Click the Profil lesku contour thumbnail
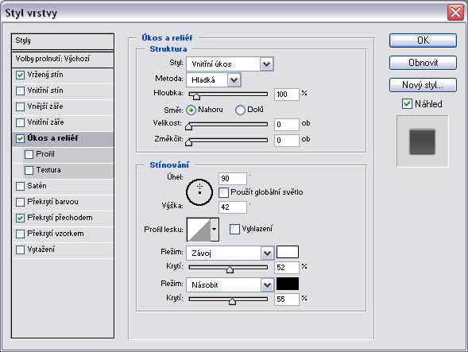Viewport: 468px width, 352px height. click(199, 230)
